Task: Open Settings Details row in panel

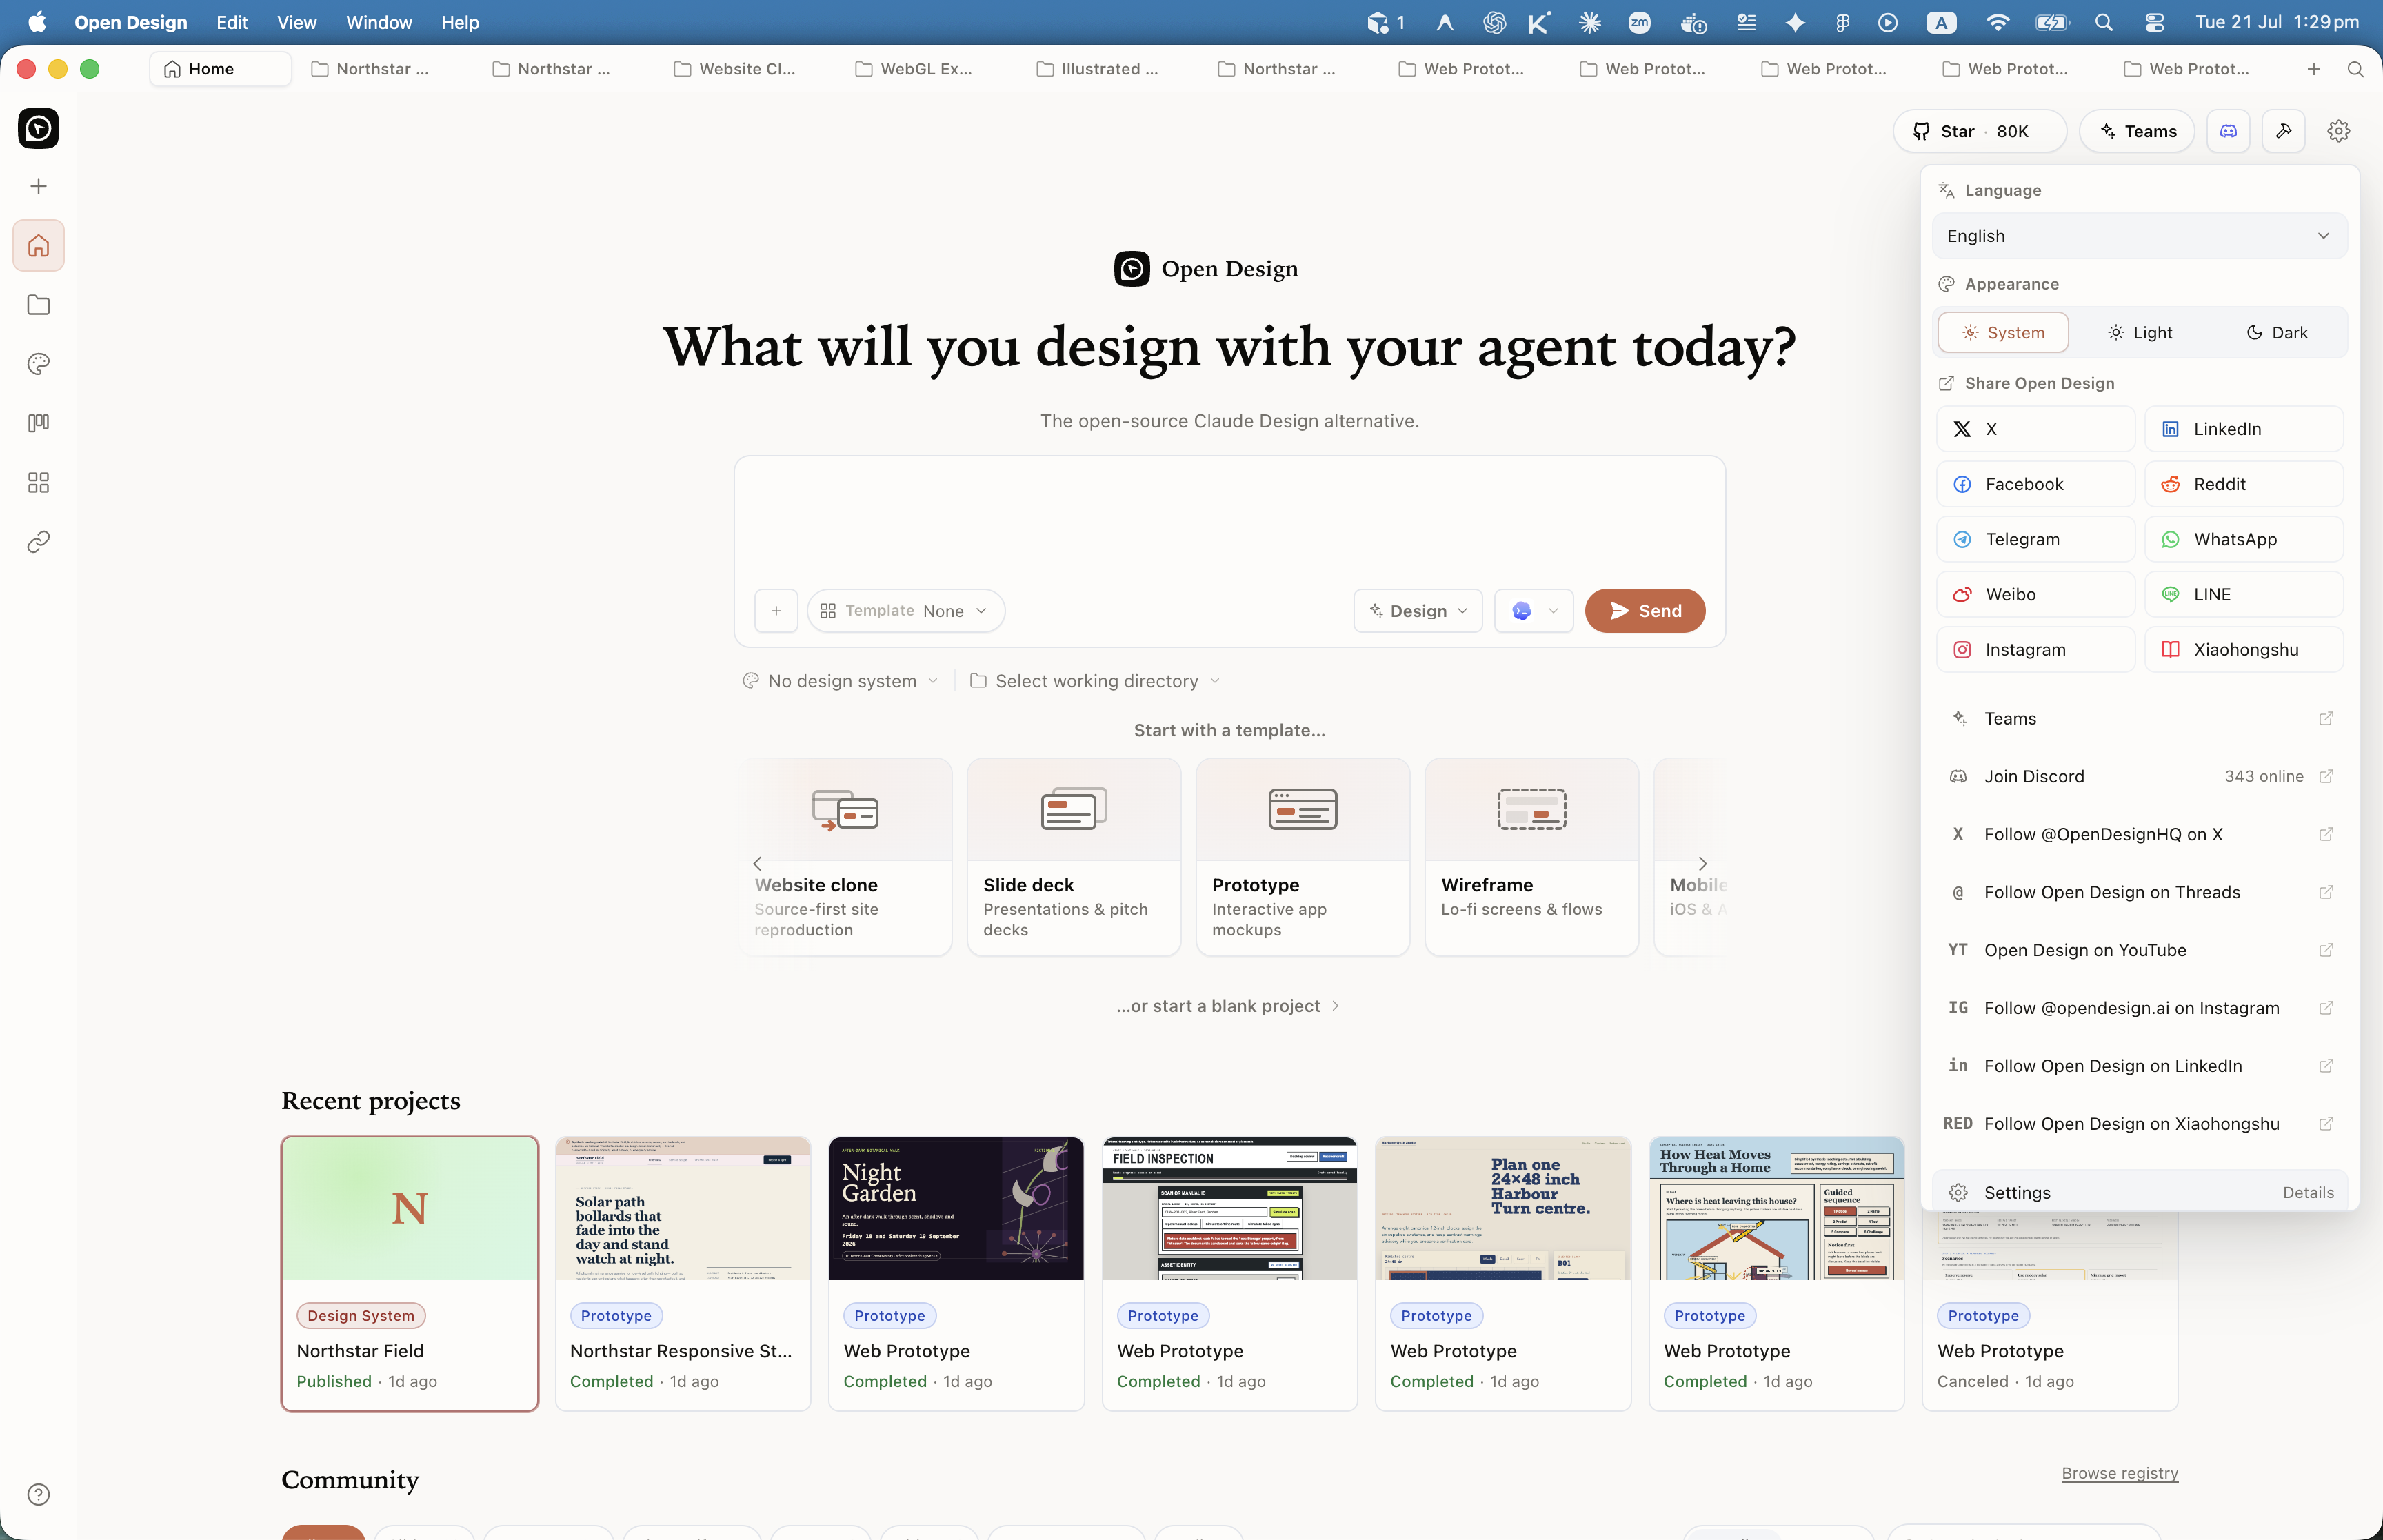Action: pos(2139,1192)
